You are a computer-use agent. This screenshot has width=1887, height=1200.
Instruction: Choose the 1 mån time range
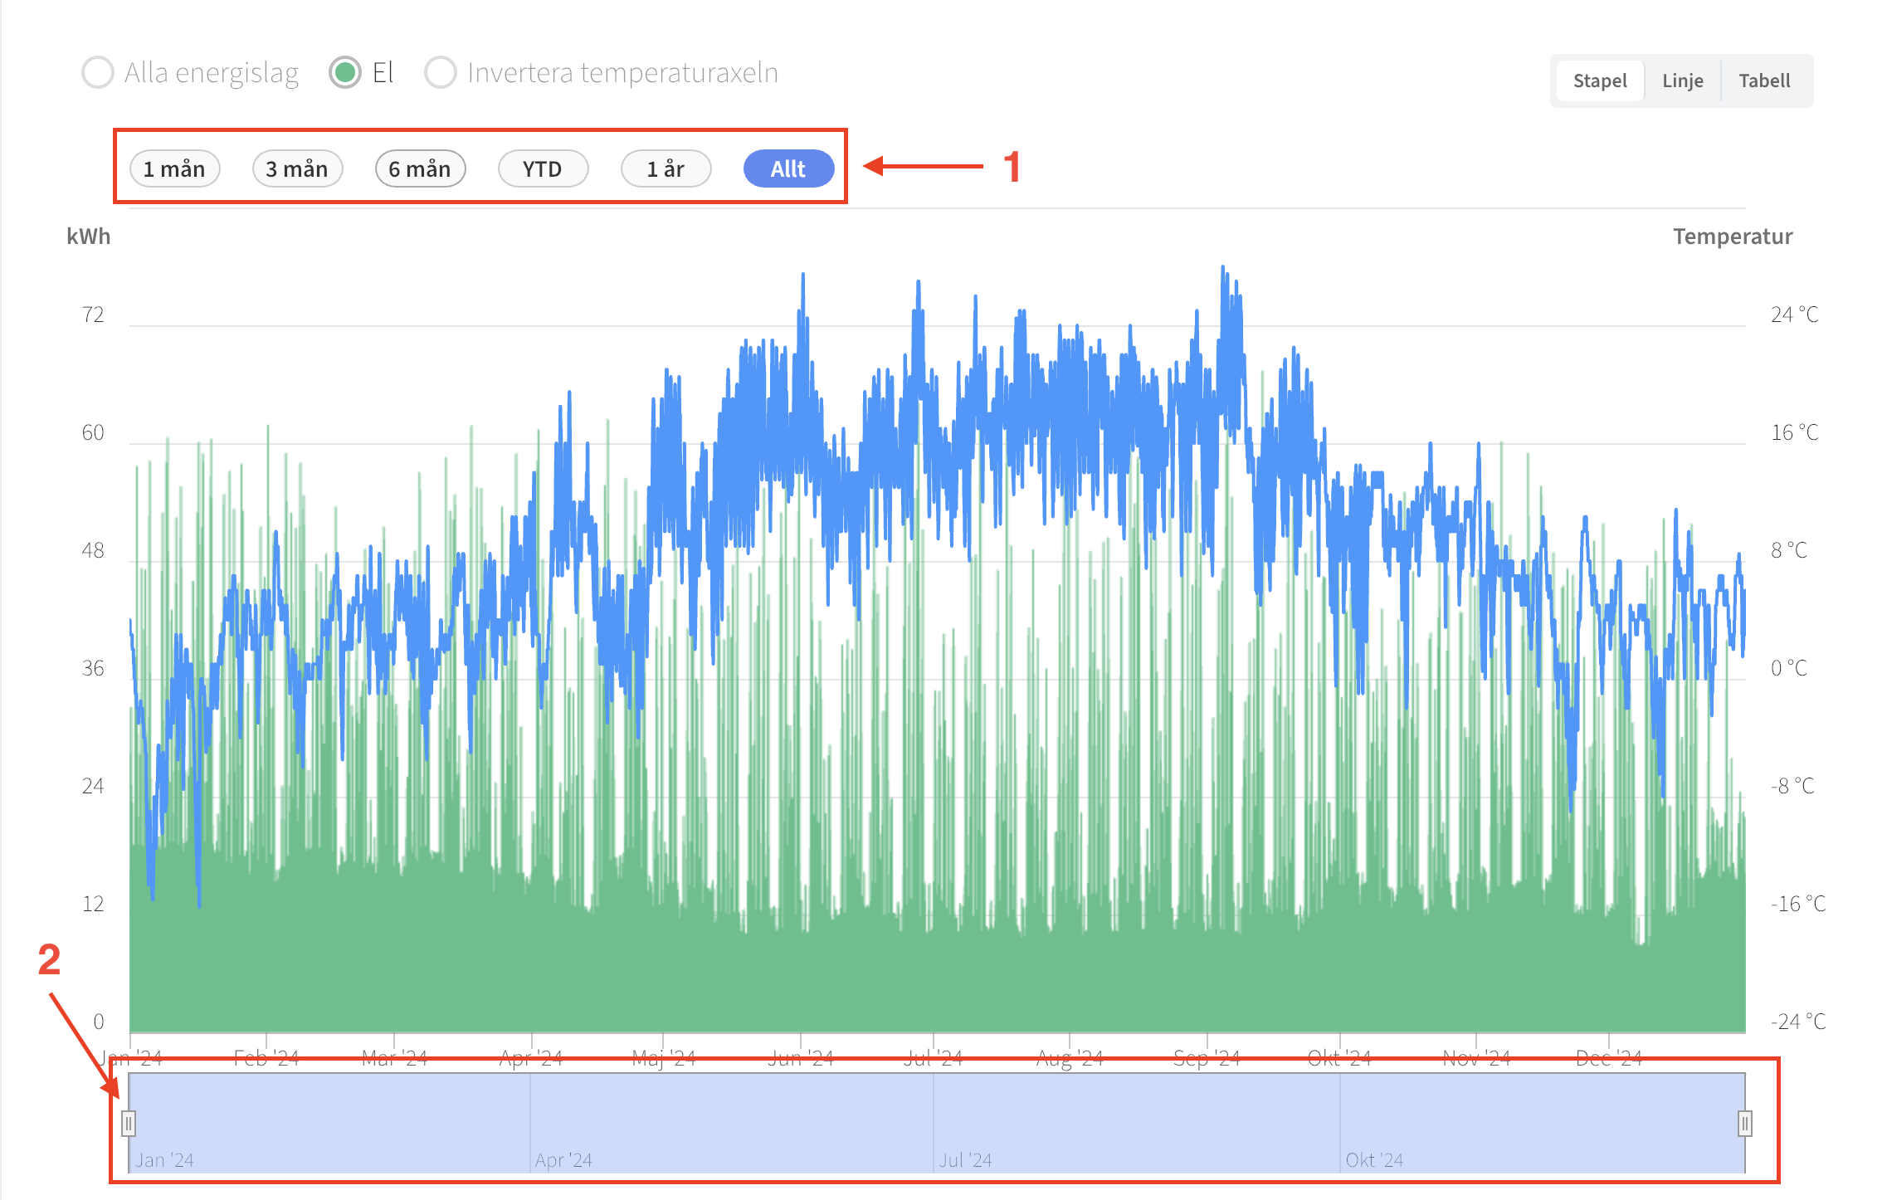pos(174,169)
